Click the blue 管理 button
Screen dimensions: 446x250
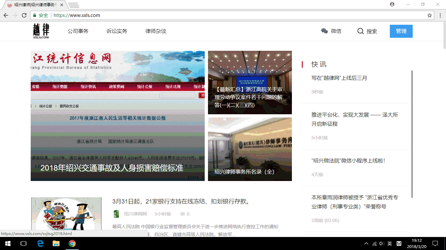pyautogui.click(x=401, y=31)
